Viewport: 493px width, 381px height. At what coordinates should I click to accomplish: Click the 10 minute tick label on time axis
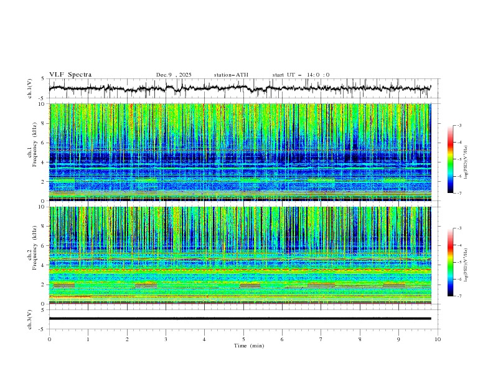(438, 339)
